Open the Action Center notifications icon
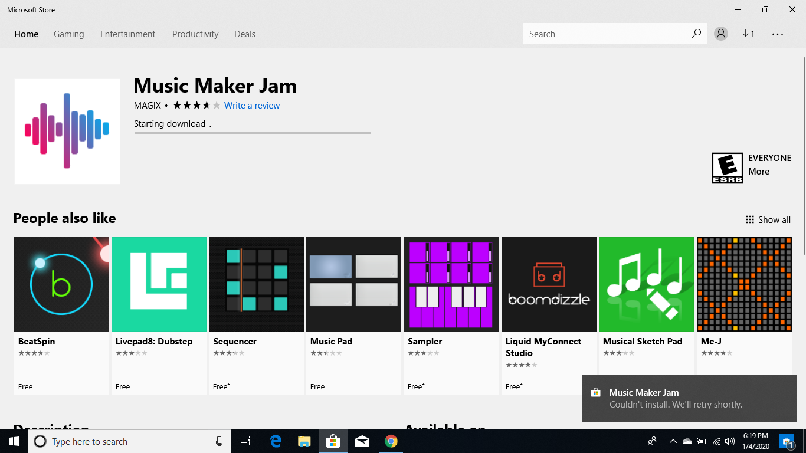 (787, 441)
